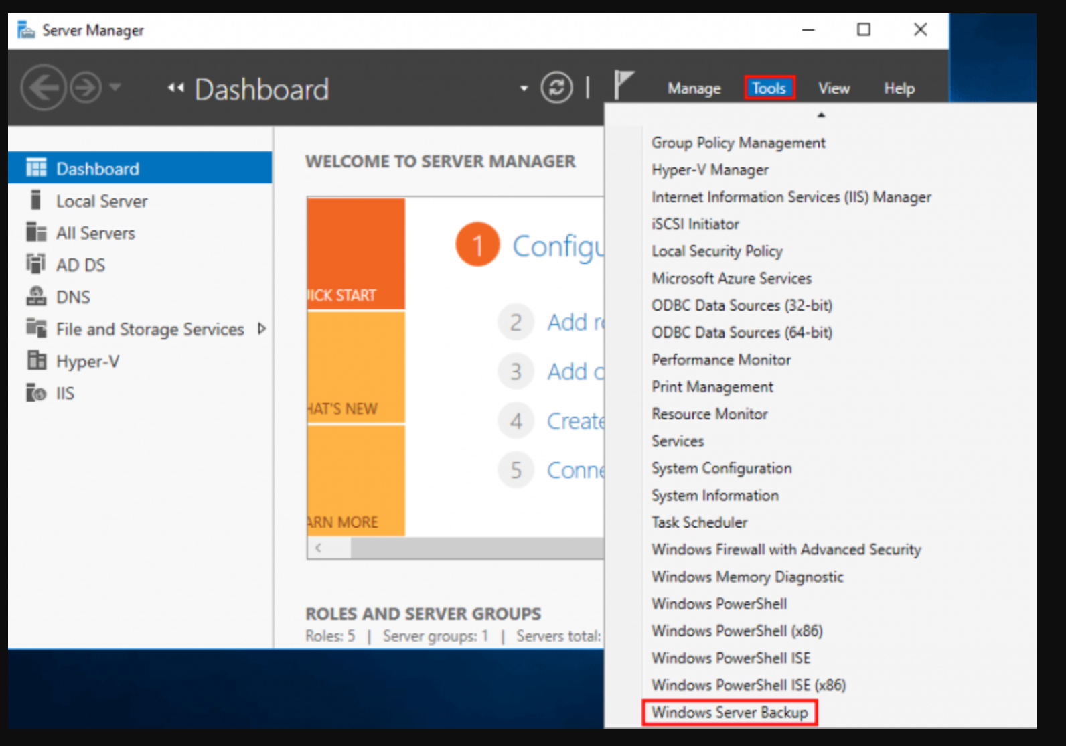Screen dimensions: 1066x746
Task: Click Add roles and features link
Action: [x=575, y=322]
